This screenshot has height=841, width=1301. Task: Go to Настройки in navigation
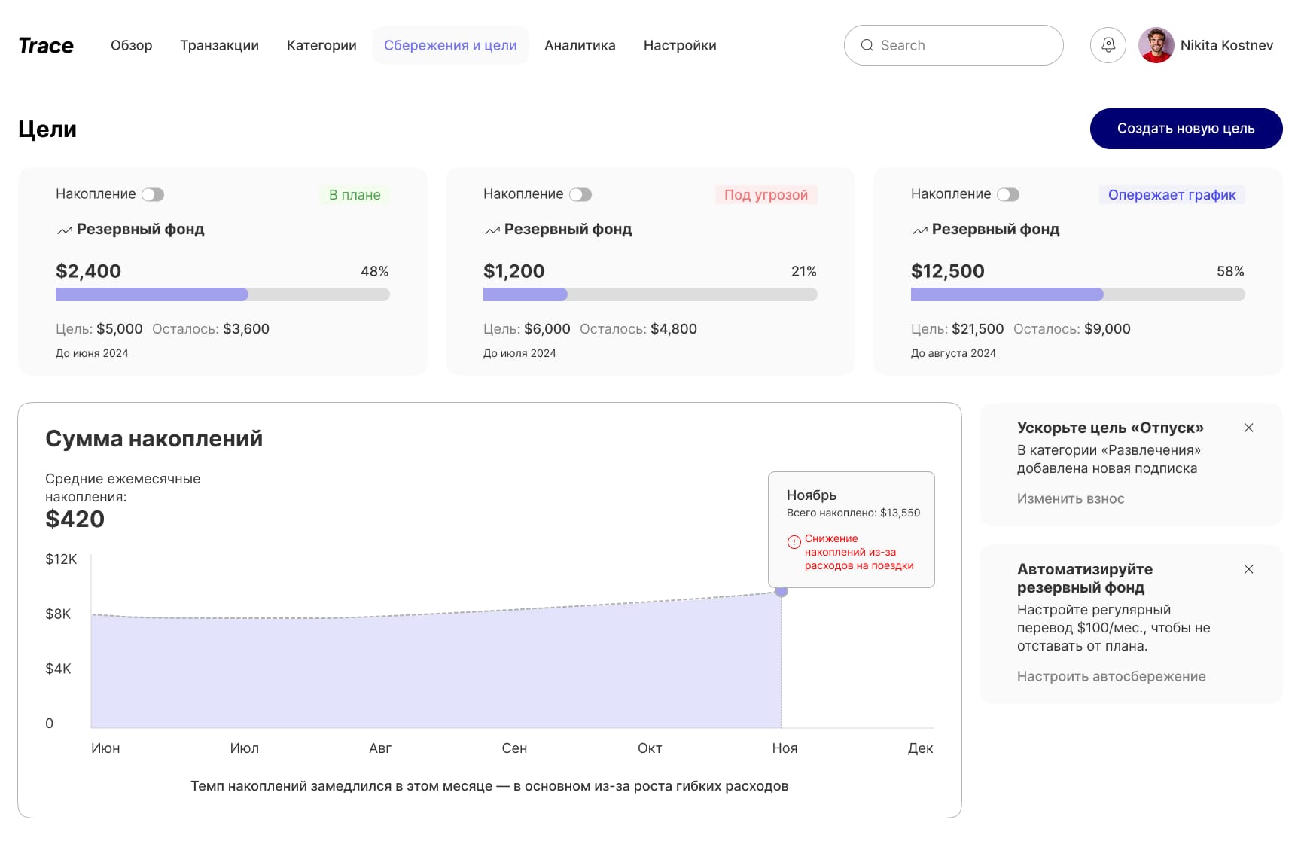click(680, 45)
